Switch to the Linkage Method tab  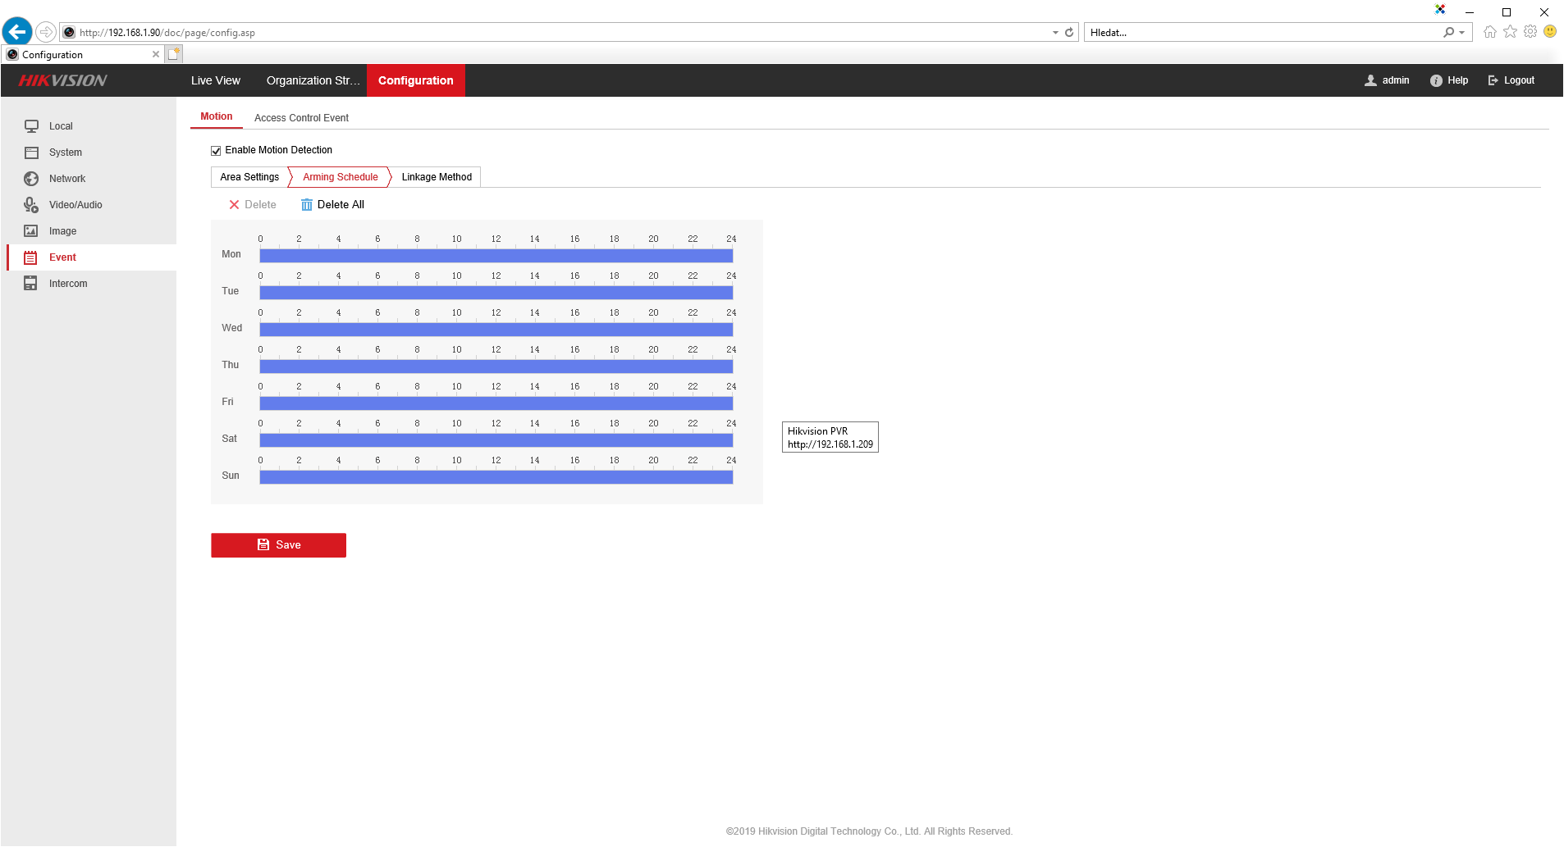click(437, 177)
